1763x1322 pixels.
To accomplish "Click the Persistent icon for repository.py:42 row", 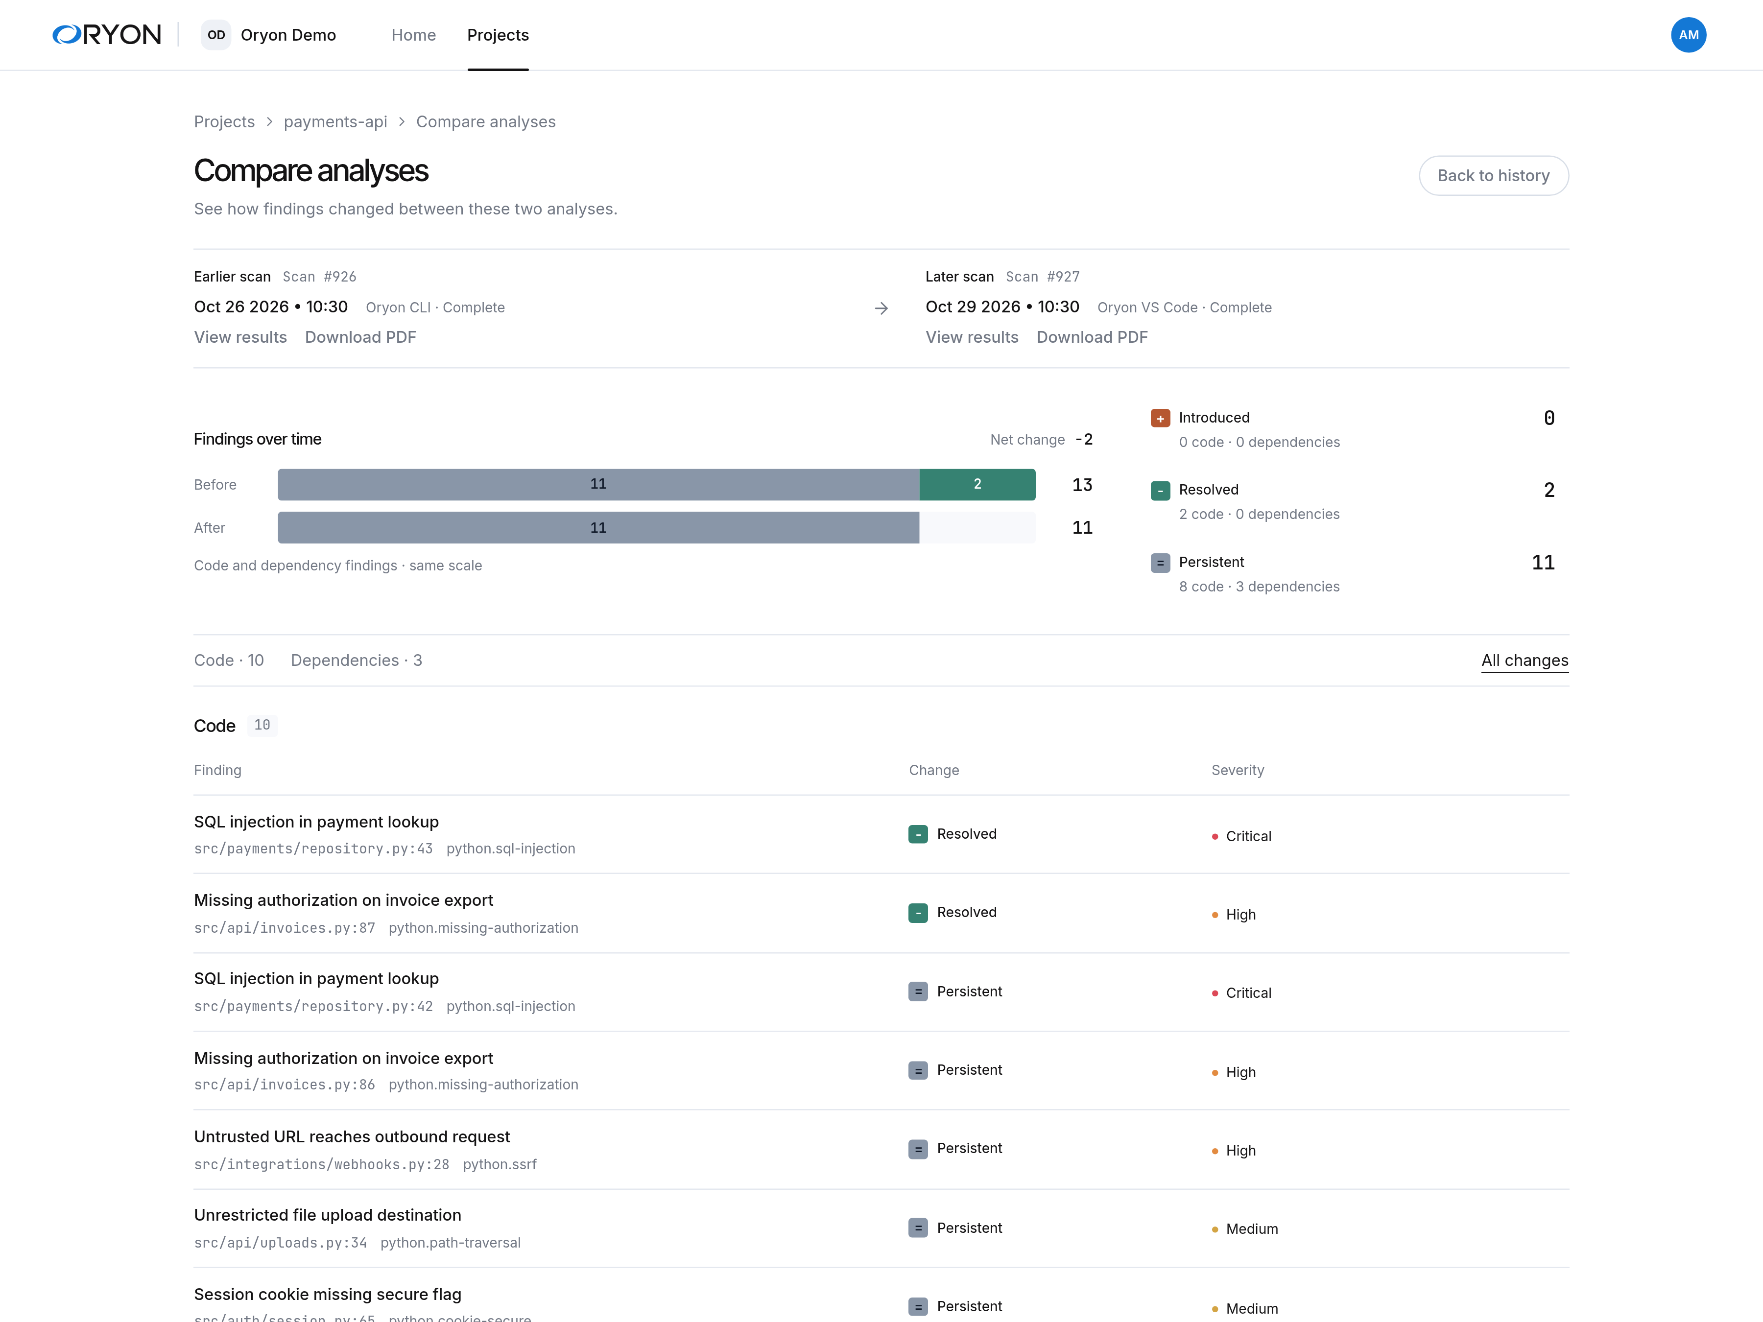I will tap(918, 992).
